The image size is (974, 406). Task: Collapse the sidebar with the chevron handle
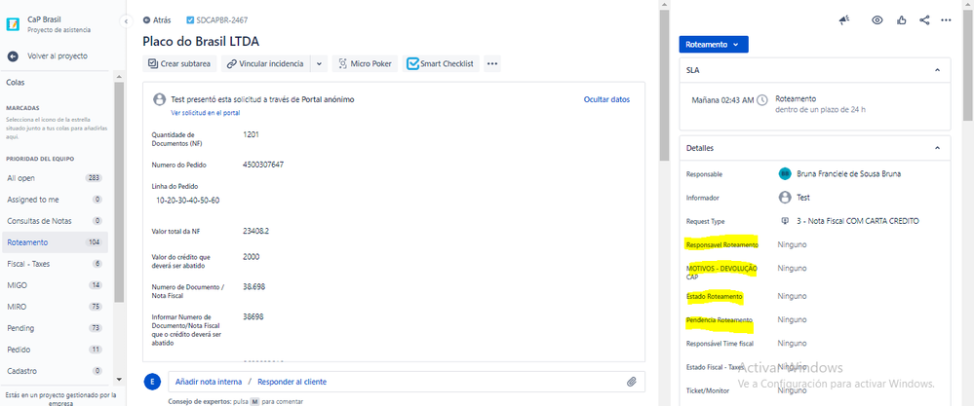[126, 21]
